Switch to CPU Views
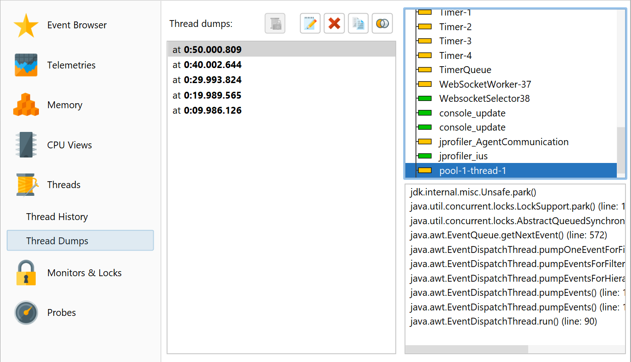The image size is (631, 362). pyautogui.click(x=70, y=145)
